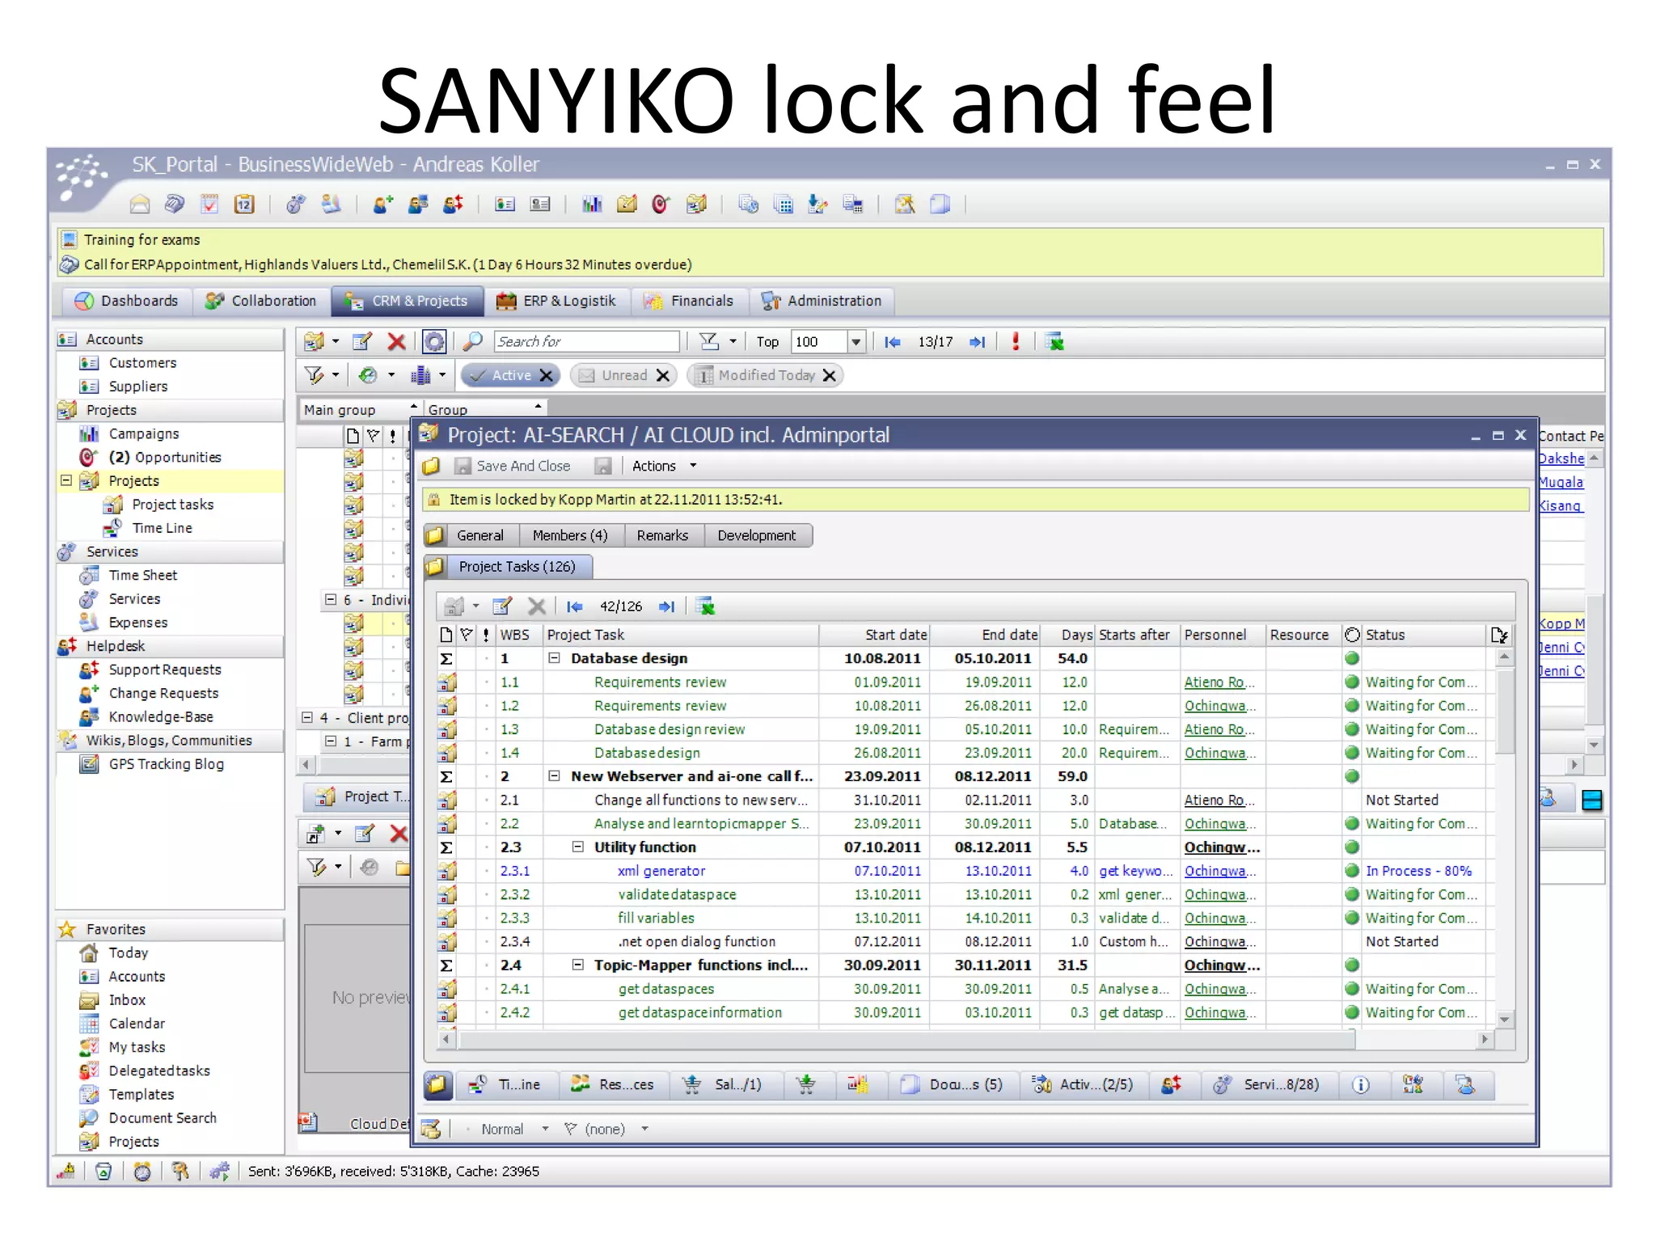This screenshot has height=1242, width=1656.
Task: Click the red delete X icon in list toolbar
Action: pyautogui.click(x=396, y=342)
